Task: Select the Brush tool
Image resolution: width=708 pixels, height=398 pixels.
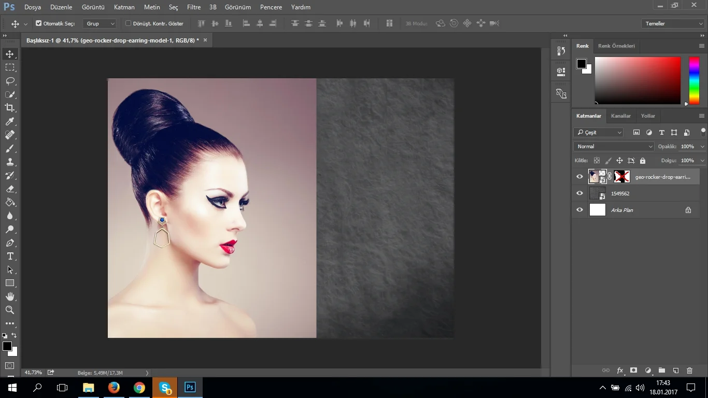Action: point(10,148)
